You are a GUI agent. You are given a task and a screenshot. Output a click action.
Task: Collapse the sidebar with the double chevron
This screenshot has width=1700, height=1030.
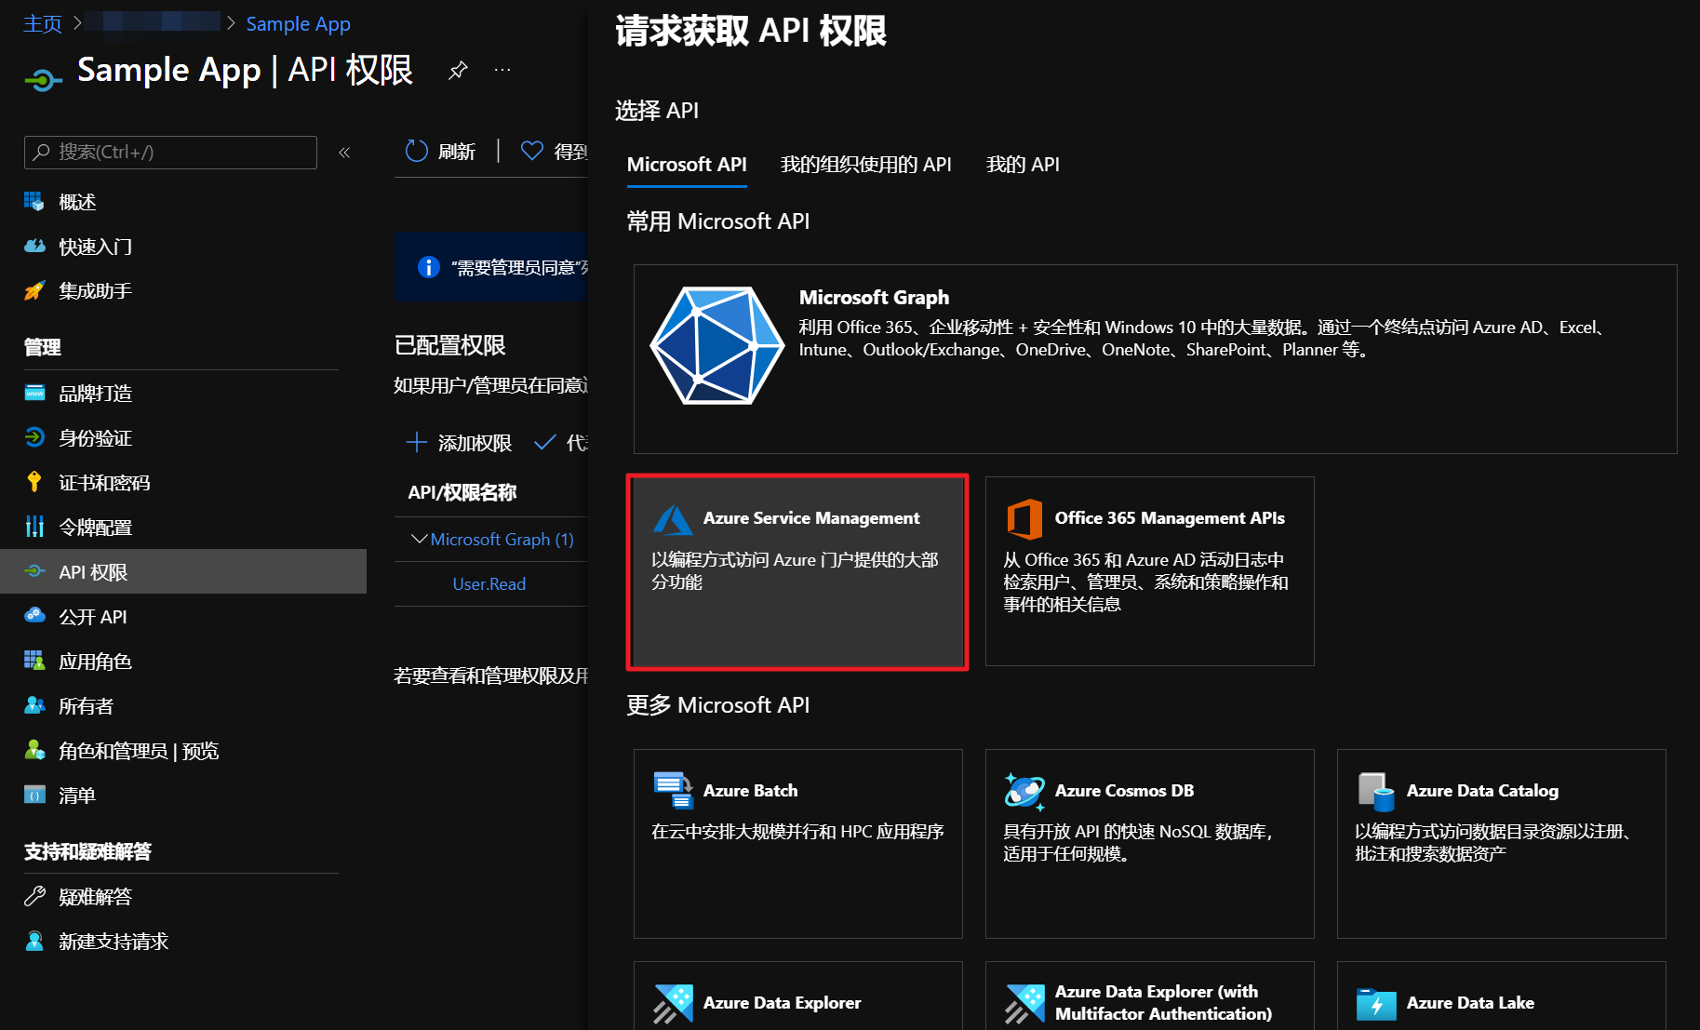344,153
